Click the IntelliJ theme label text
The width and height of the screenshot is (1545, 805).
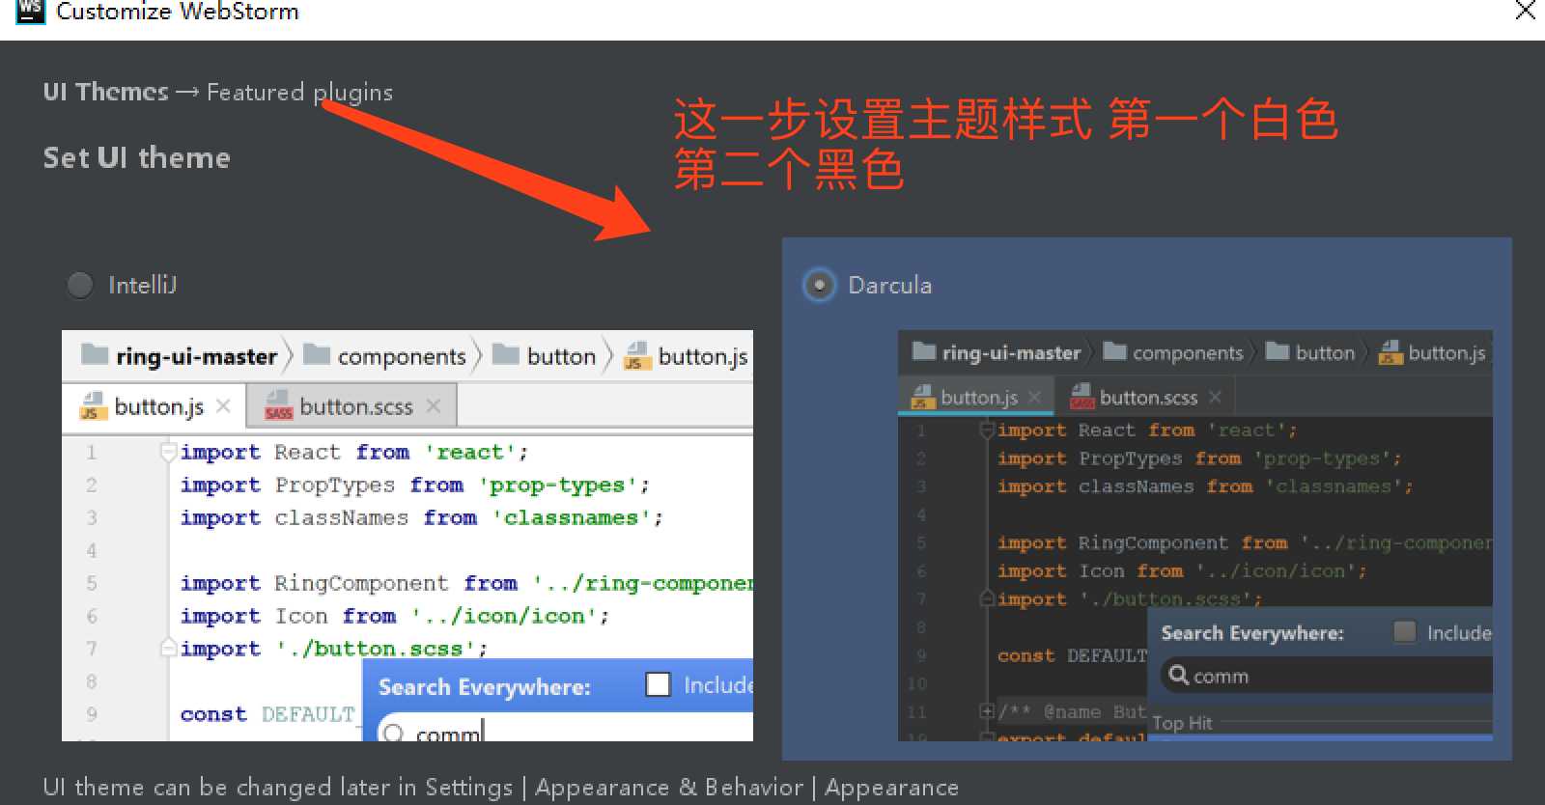point(142,286)
